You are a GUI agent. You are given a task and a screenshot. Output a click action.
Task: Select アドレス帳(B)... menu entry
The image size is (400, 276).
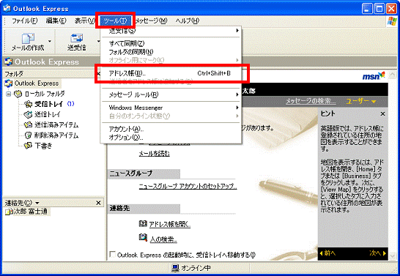[x=171, y=73]
